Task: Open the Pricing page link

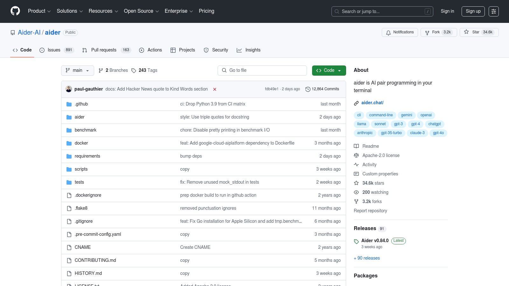Action: pos(206,11)
